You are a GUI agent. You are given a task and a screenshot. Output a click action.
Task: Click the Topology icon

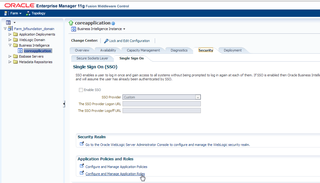coord(28,13)
